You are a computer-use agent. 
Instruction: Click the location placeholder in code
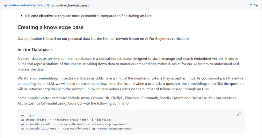click(x=103, y=120)
